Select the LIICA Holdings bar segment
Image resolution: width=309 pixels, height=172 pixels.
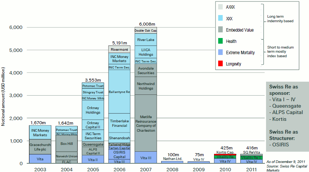[146, 52]
